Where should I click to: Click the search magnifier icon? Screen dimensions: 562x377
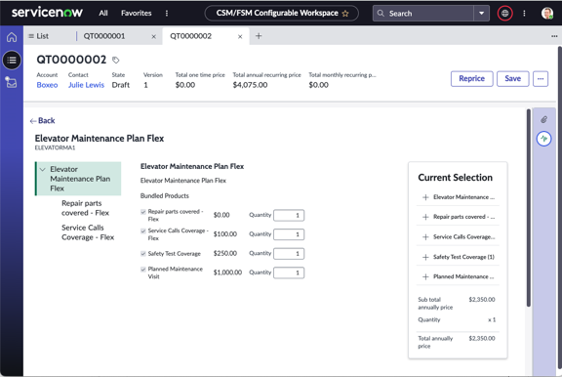[381, 14]
